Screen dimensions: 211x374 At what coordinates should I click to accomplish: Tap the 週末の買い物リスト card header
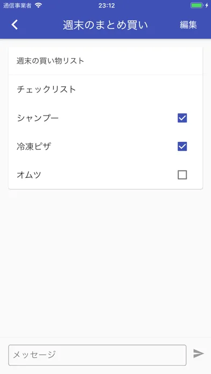coord(105,61)
